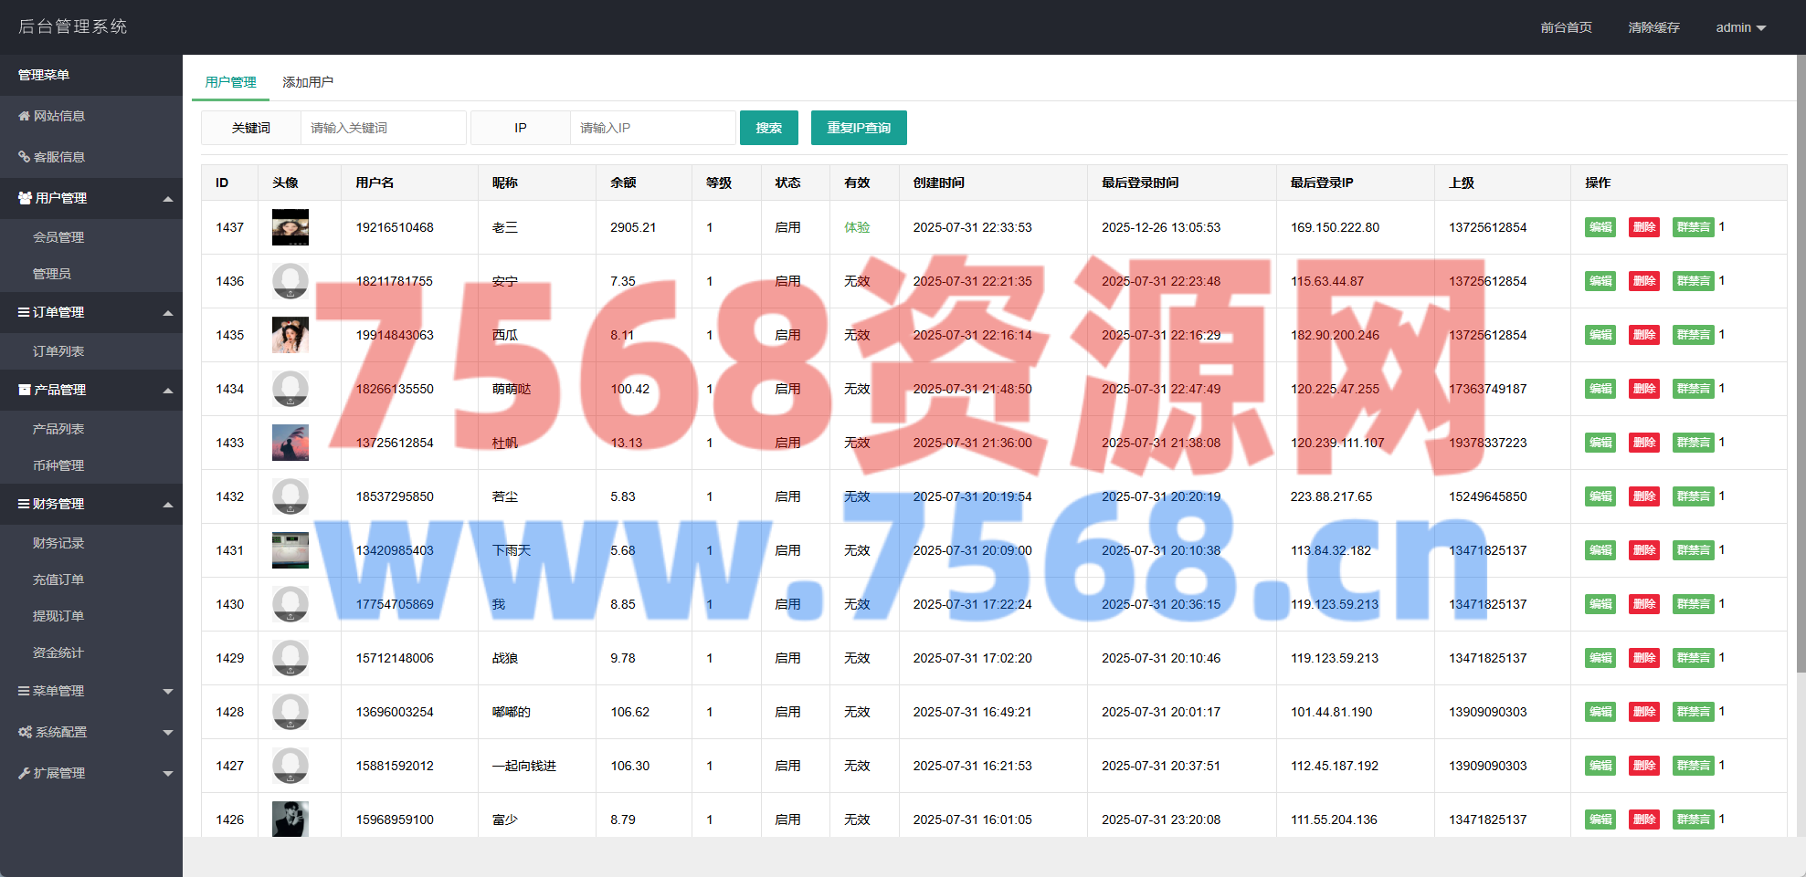Click the product icon next to 产品管理
Image resolution: width=1806 pixels, height=877 pixels.
(25, 390)
